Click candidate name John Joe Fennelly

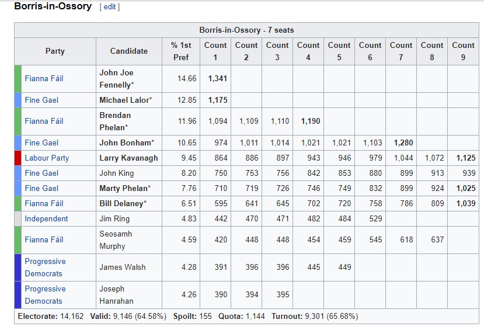[x=117, y=79]
